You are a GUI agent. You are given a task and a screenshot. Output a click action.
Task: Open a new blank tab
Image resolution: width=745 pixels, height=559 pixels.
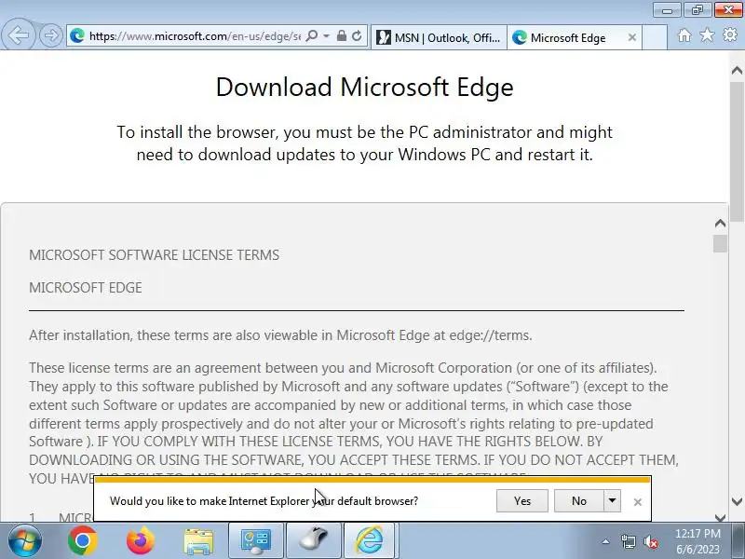point(655,37)
